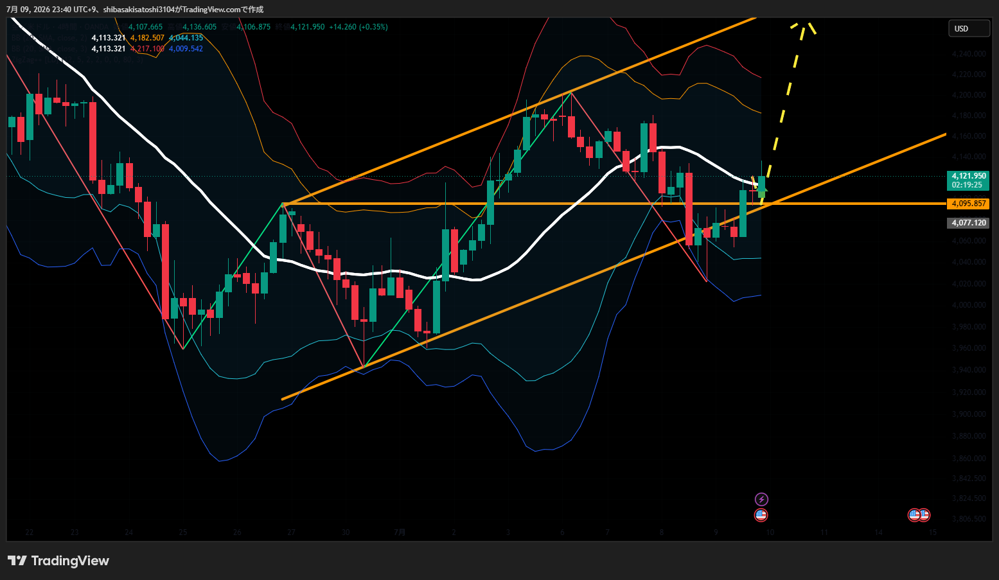999x580 pixels.
Task: Click the 4,200.000 level on the price scale
Action: click(x=969, y=95)
